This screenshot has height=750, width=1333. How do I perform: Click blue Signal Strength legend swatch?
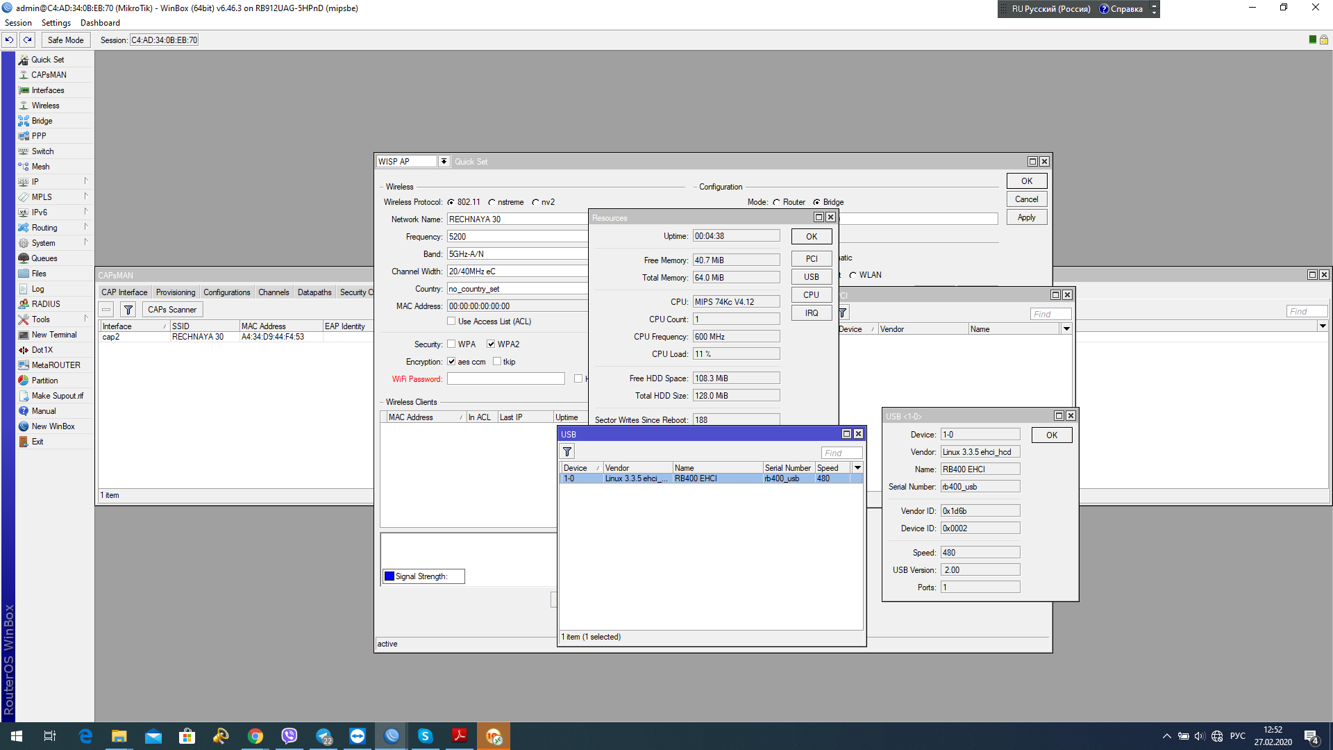pyautogui.click(x=389, y=576)
